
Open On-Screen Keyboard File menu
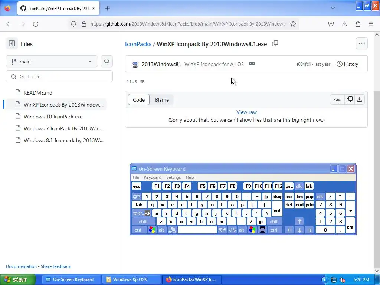(136, 177)
